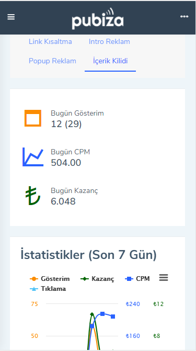Toggle the Tıklama series in chart legend
The height and width of the screenshot is (351, 196).
pos(48,289)
